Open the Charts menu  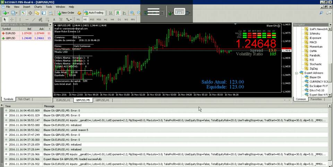tap(38, 7)
